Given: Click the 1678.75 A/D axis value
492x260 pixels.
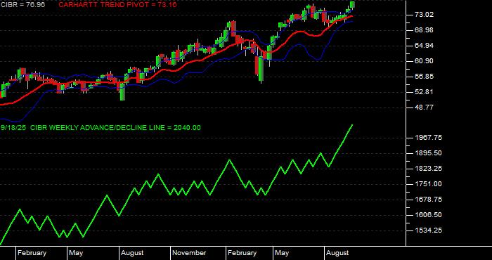Looking at the screenshot, I should pos(428,200).
